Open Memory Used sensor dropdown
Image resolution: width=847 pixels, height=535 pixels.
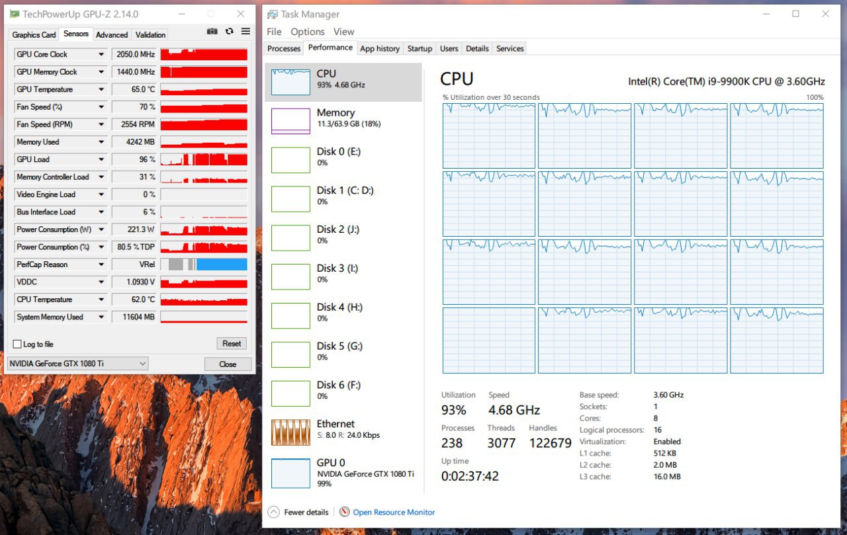click(x=101, y=142)
